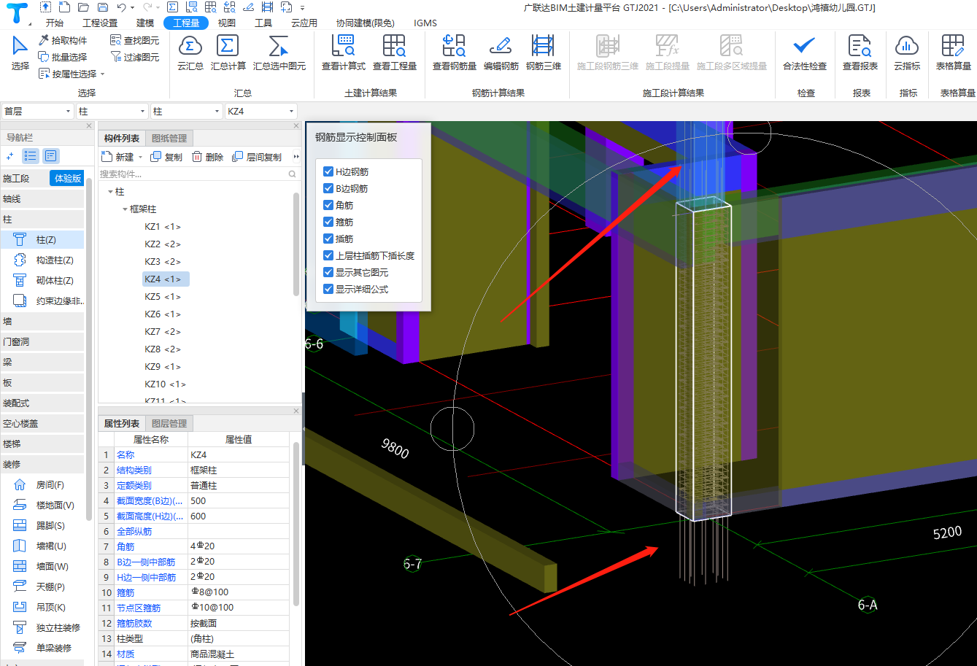This screenshot has height=666, width=977.
Task: Toggle the 插筋 checkbox
Action: coord(328,239)
